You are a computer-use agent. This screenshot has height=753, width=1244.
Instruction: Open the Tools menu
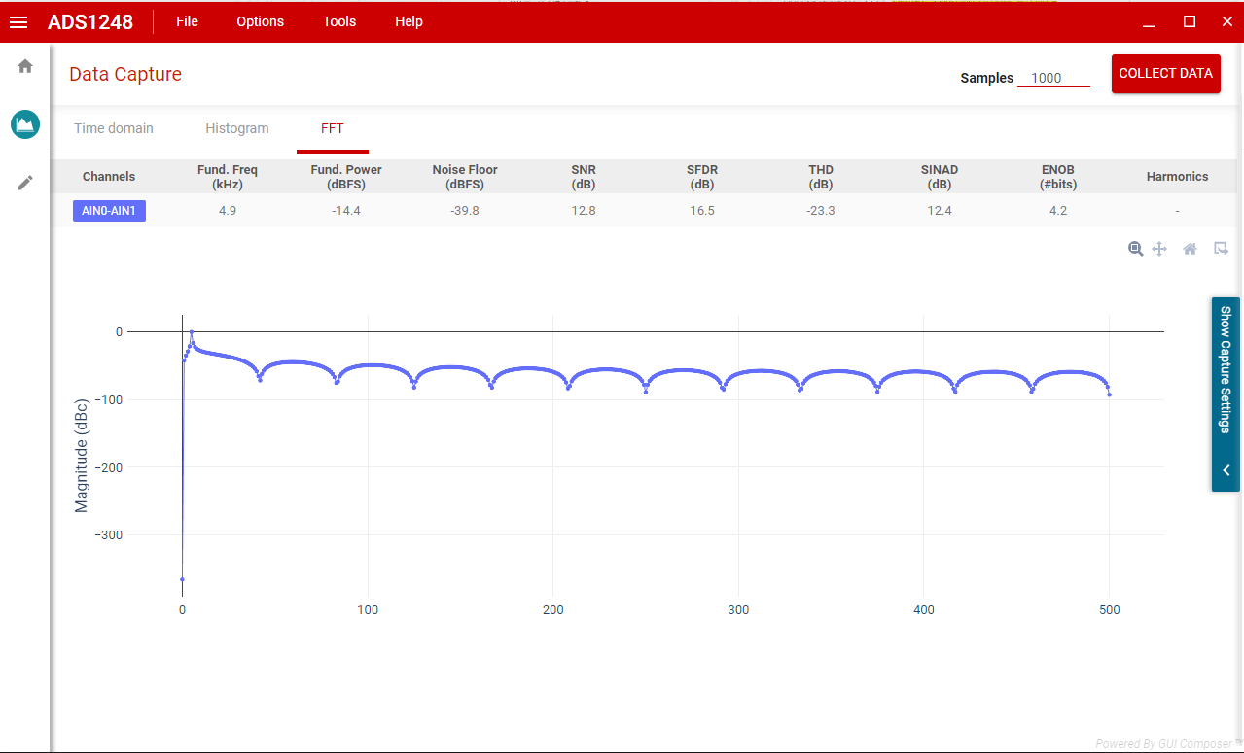click(339, 21)
